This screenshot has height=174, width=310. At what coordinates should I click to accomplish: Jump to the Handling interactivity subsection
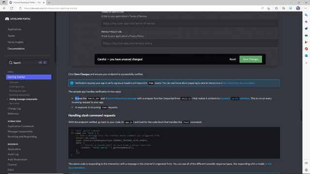pyautogui.click(x=19, y=95)
